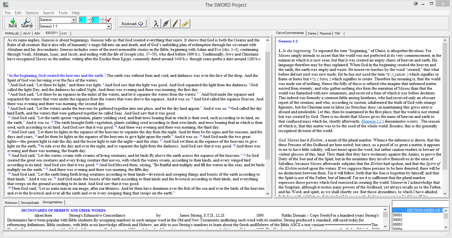The width and height of the screenshot is (452, 238).
Task: Click the lambda symbol toolbar icon
Action: click(x=156, y=24)
